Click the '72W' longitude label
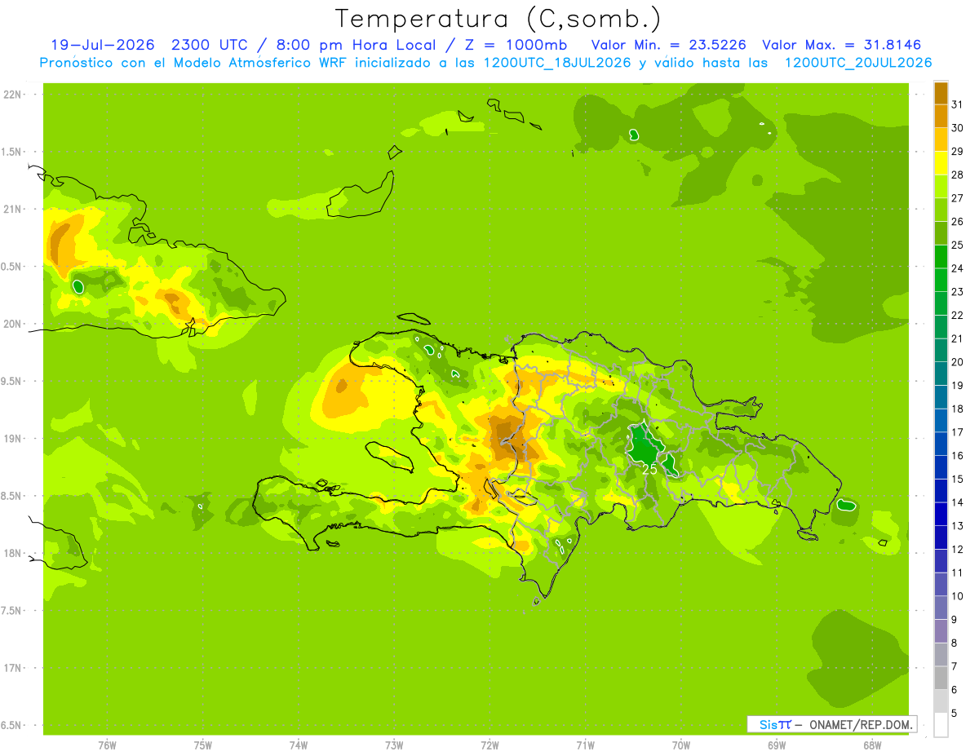 (489, 745)
